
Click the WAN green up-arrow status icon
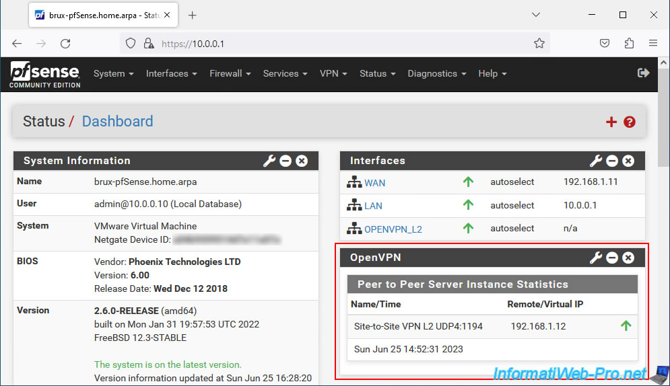[x=468, y=182]
